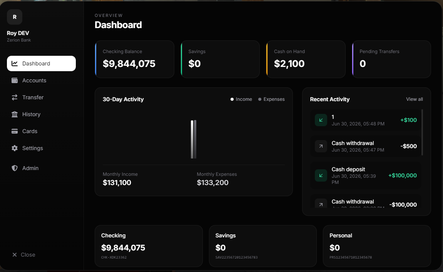
Task: Toggle the Income legend dot
Action: coord(232,99)
